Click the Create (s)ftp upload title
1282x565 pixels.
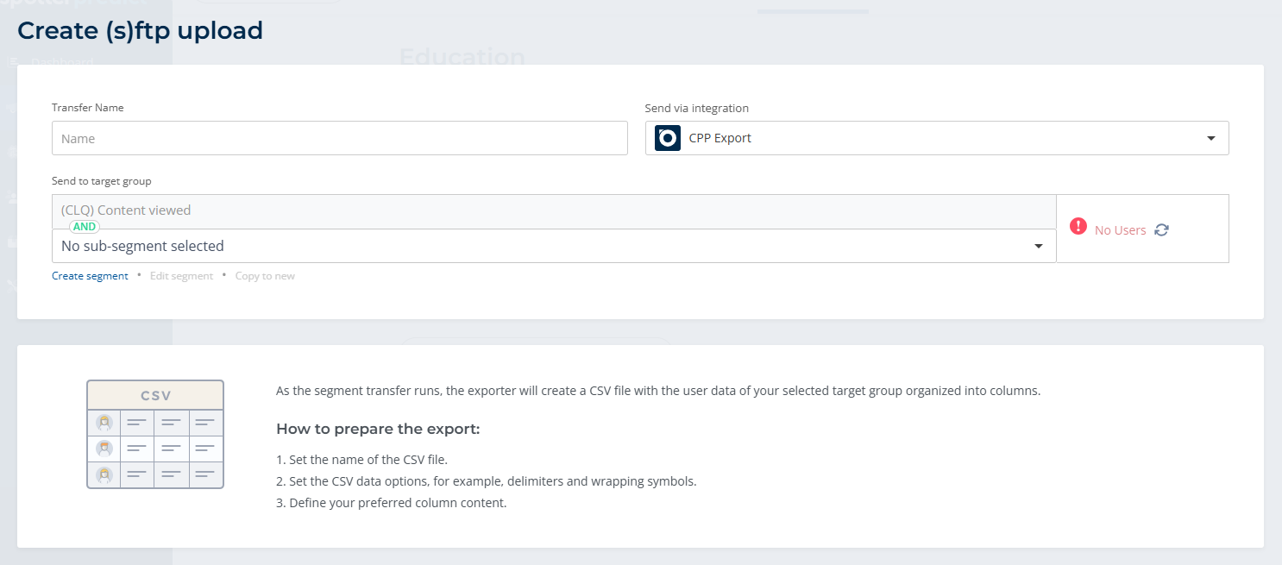tap(140, 31)
